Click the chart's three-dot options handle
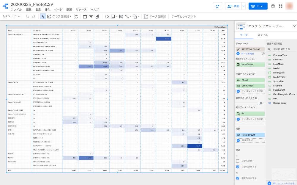Viewport: 297px width, 185px height. pos(224,23)
